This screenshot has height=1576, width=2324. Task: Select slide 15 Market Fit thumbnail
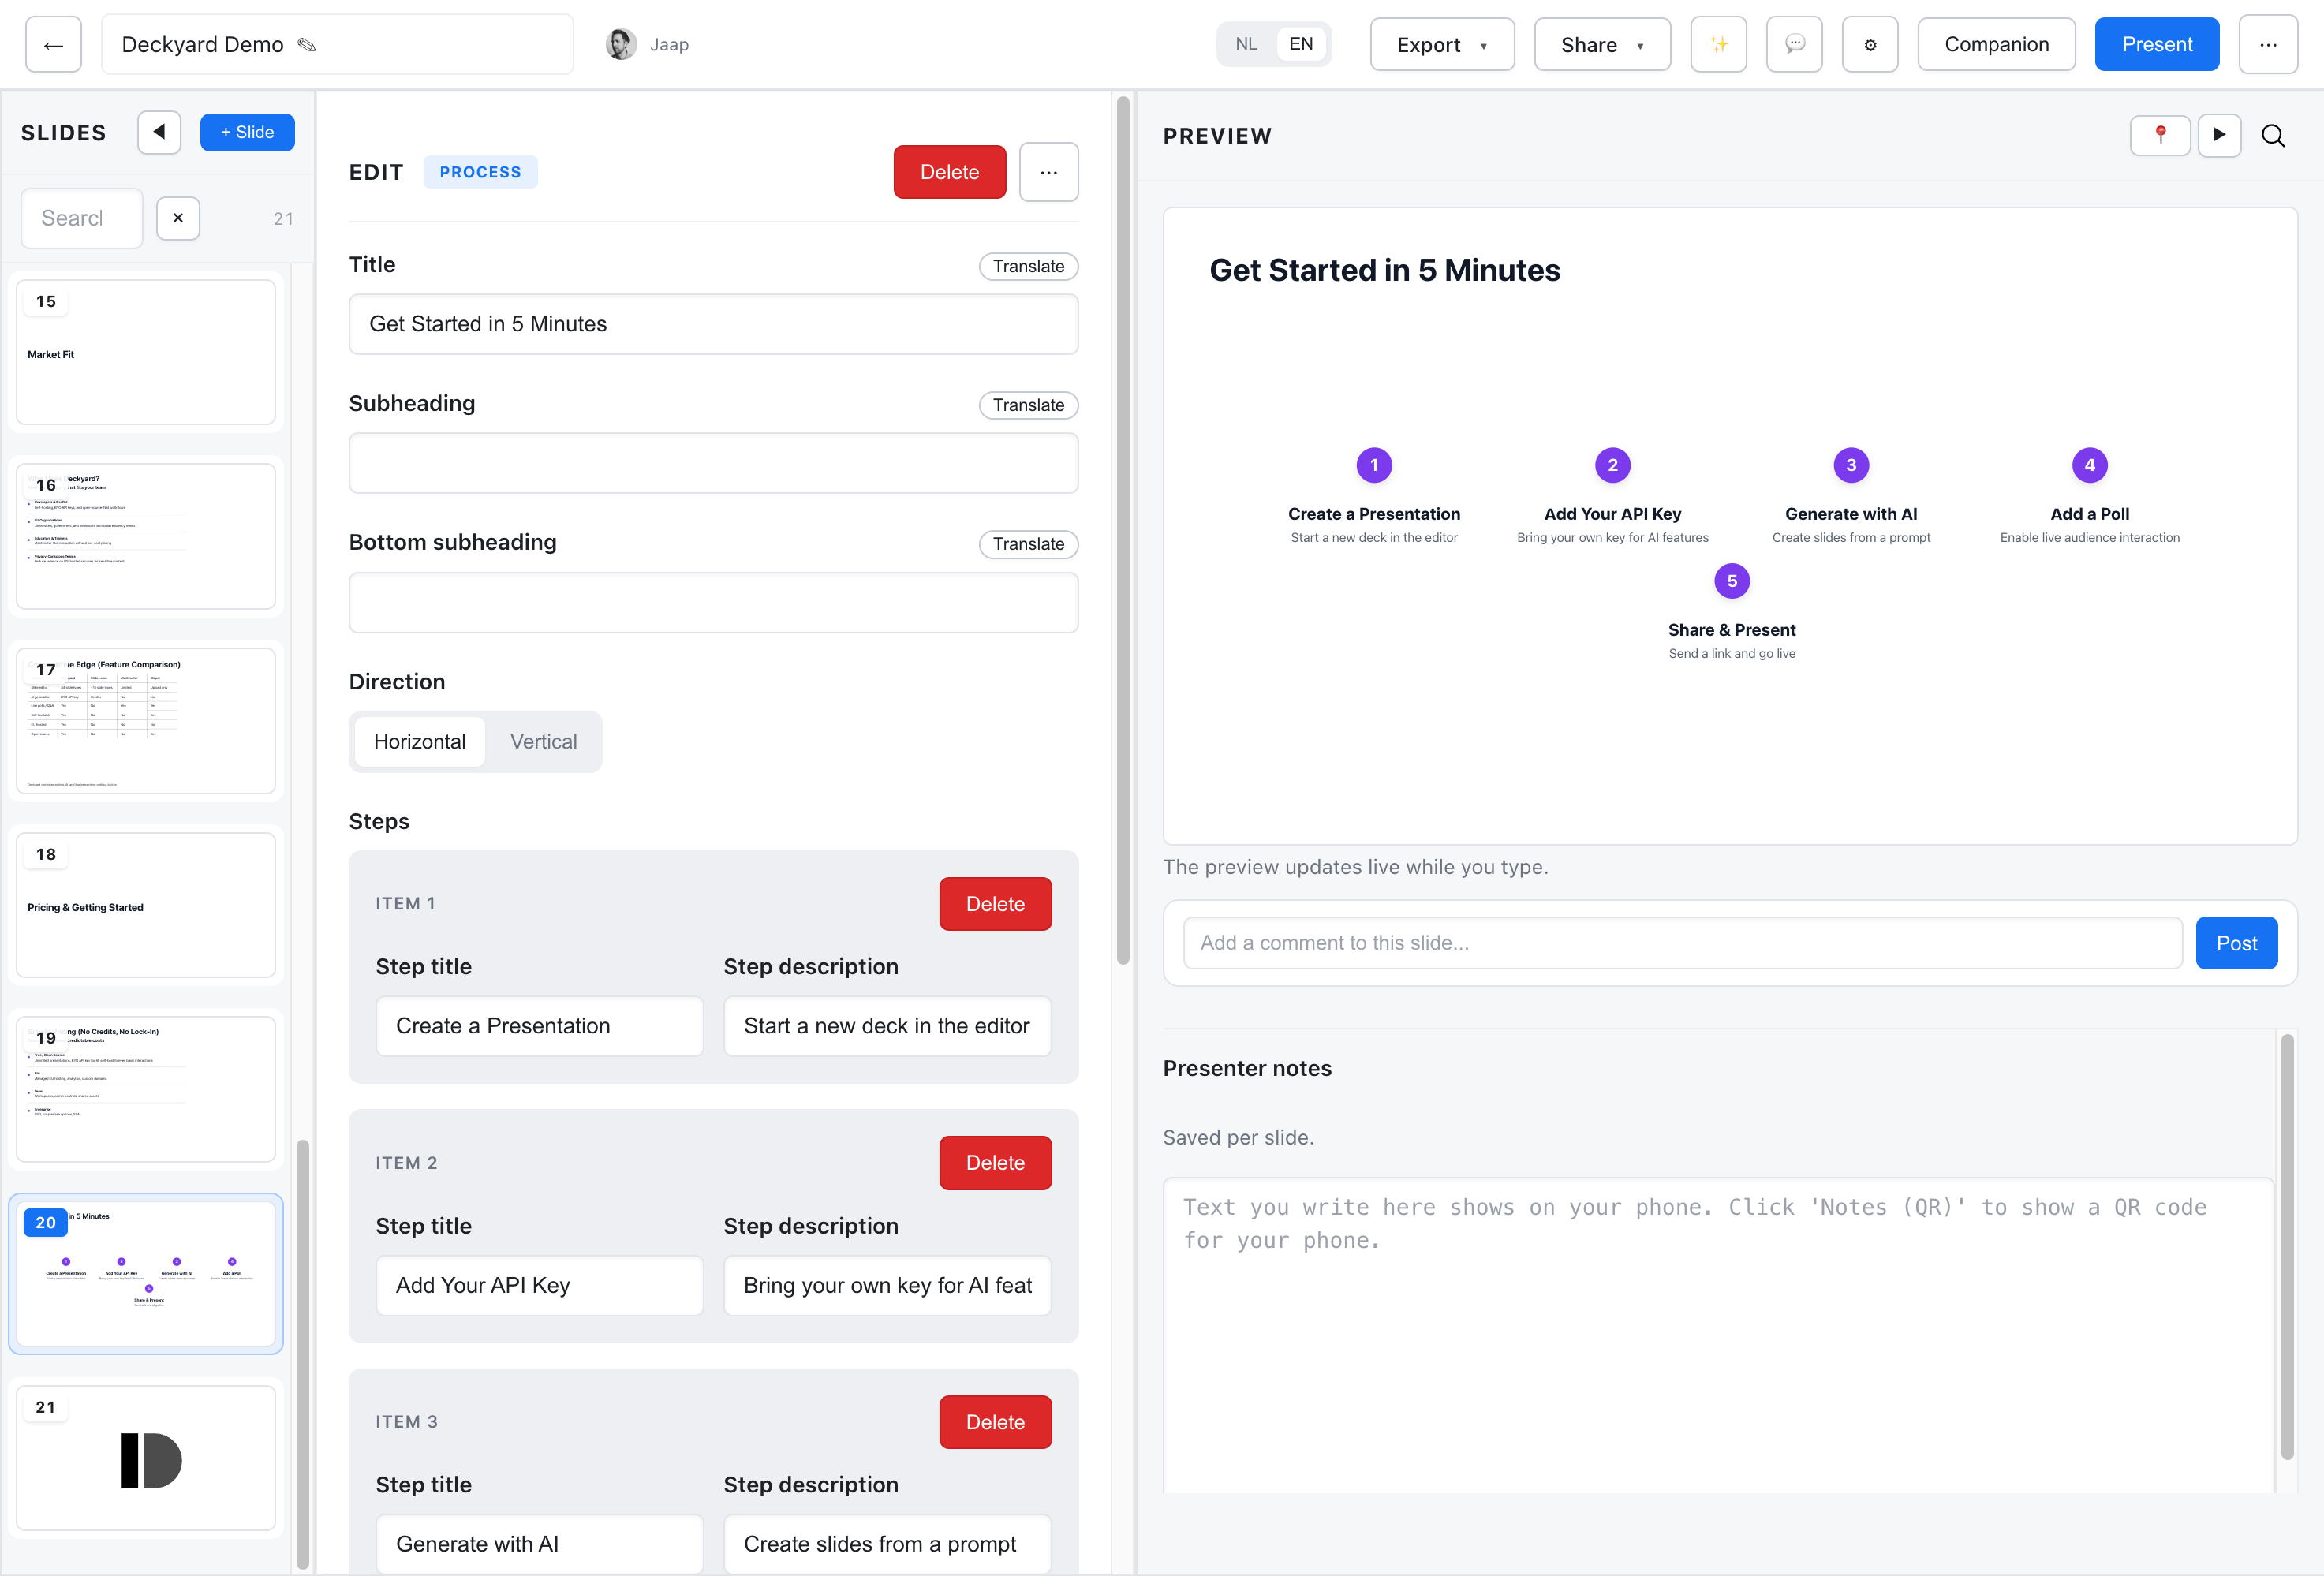pyautogui.click(x=146, y=352)
